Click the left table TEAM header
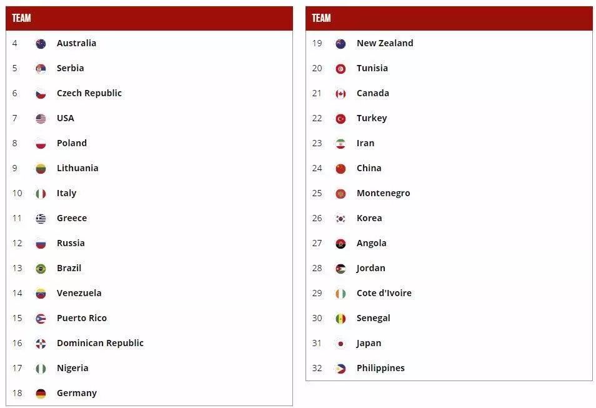This screenshot has height=408, width=596. pyautogui.click(x=149, y=18)
